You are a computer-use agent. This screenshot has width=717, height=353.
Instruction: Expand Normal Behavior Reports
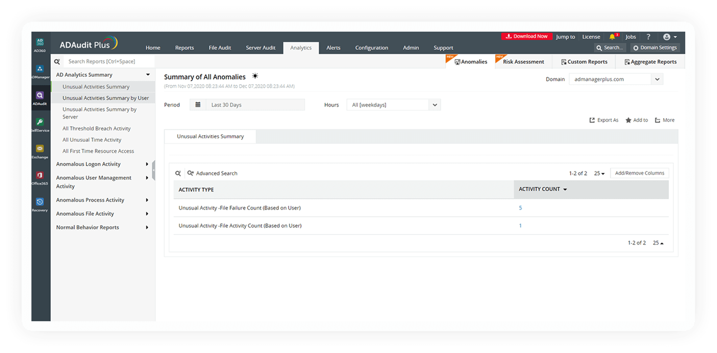pyautogui.click(x=147, y=227)
